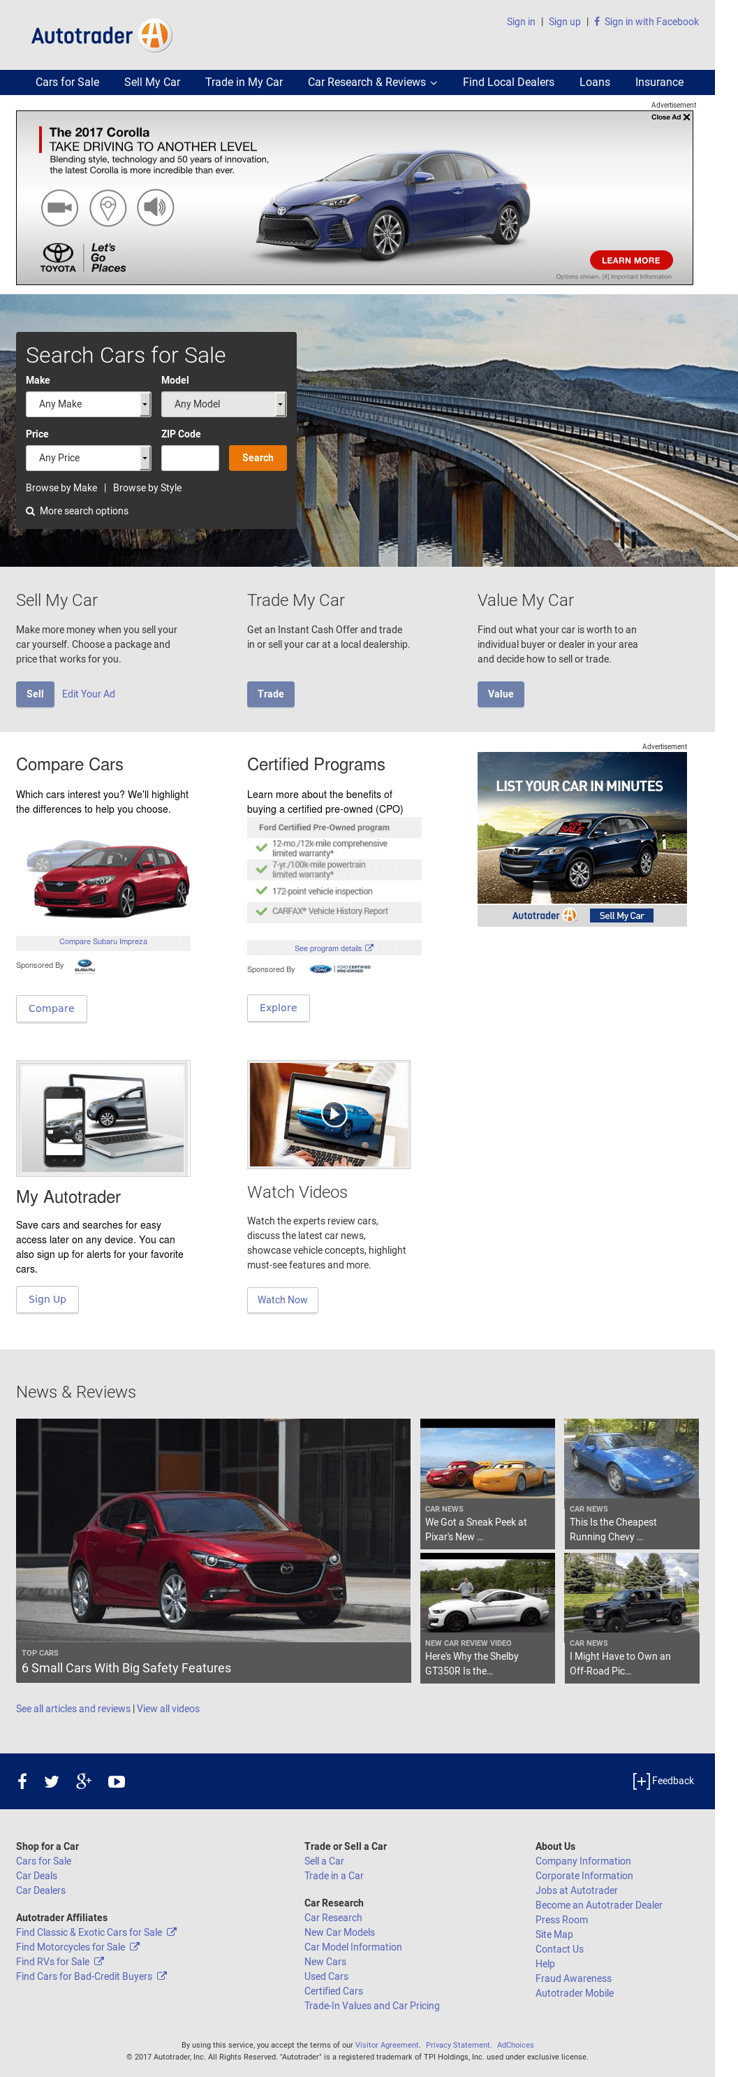738x2077 pixels.
Task: Click external icon after Find Cars for Bad-Credit Buyers
Action: (x=162, y=1976)
